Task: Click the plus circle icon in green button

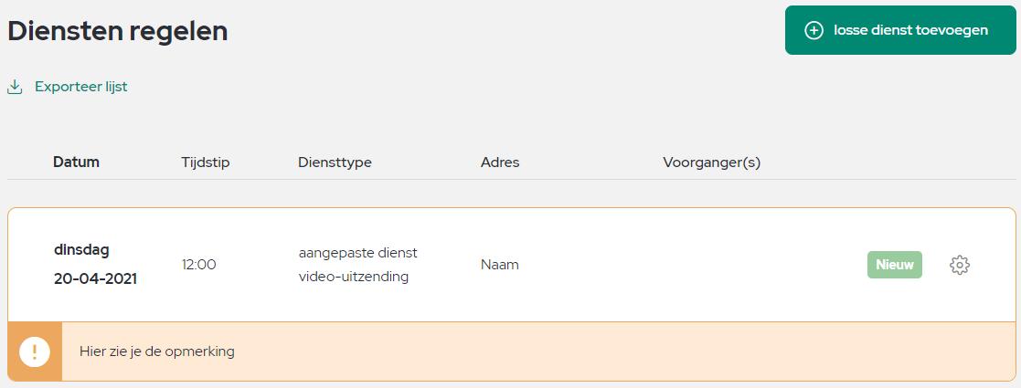Action: point(814,30)
